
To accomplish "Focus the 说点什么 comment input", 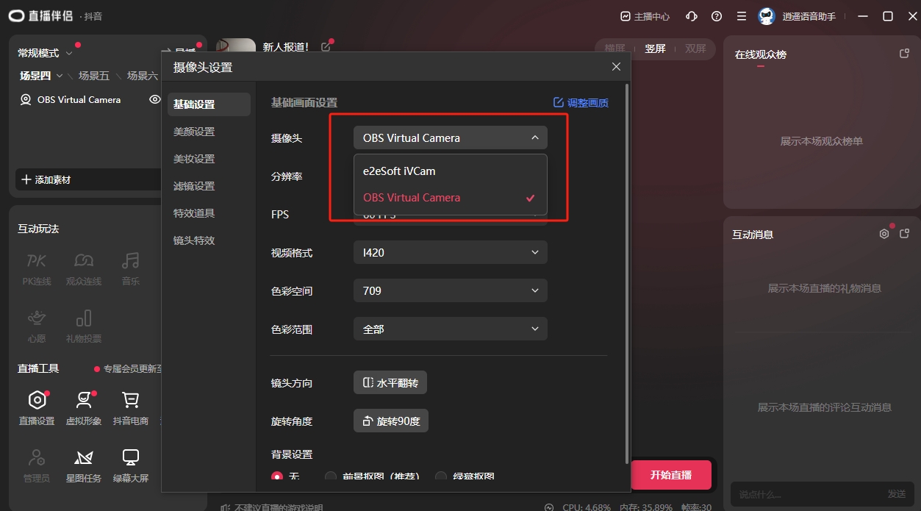I will (x=805, y=494).
